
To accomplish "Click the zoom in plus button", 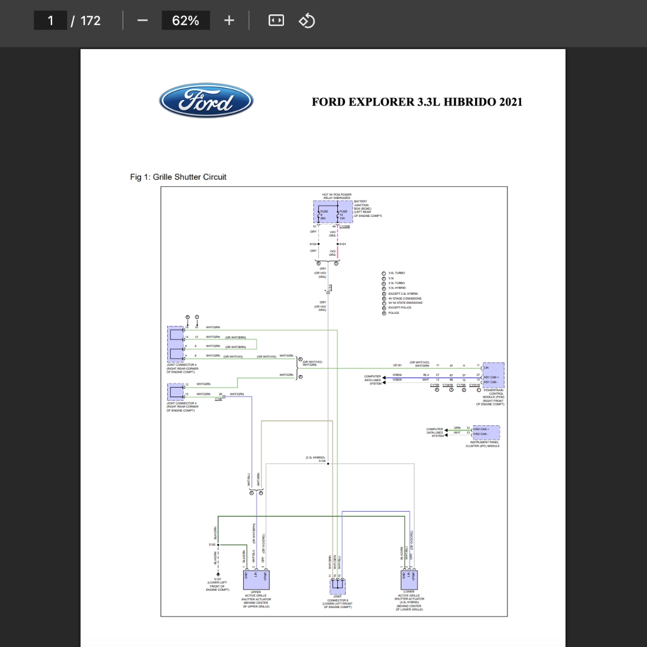I will [229, 20].
